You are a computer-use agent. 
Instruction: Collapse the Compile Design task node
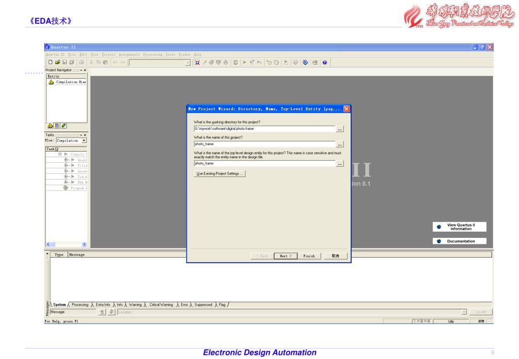(60, 154)
